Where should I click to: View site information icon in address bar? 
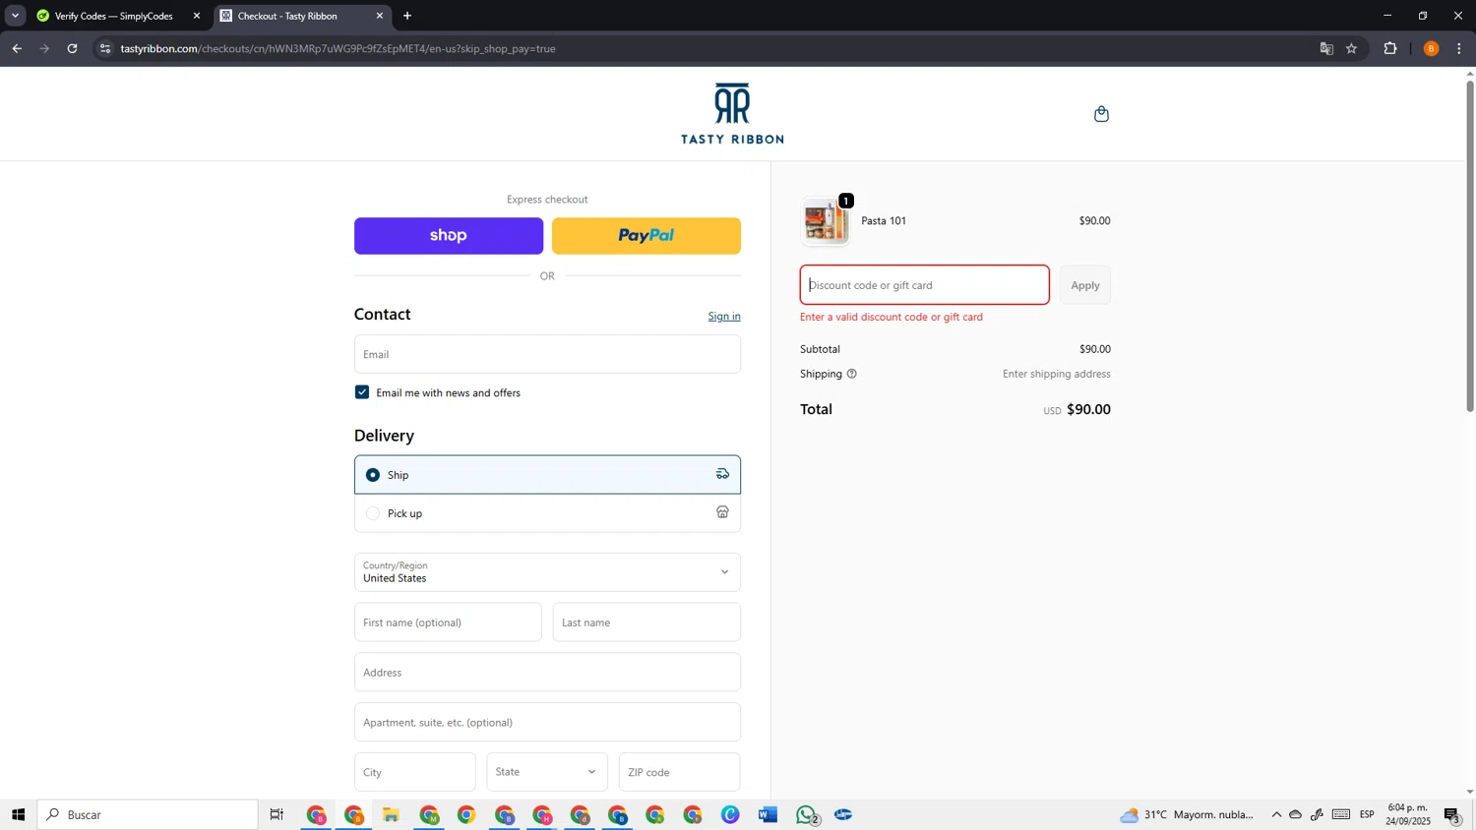(105, 48)
